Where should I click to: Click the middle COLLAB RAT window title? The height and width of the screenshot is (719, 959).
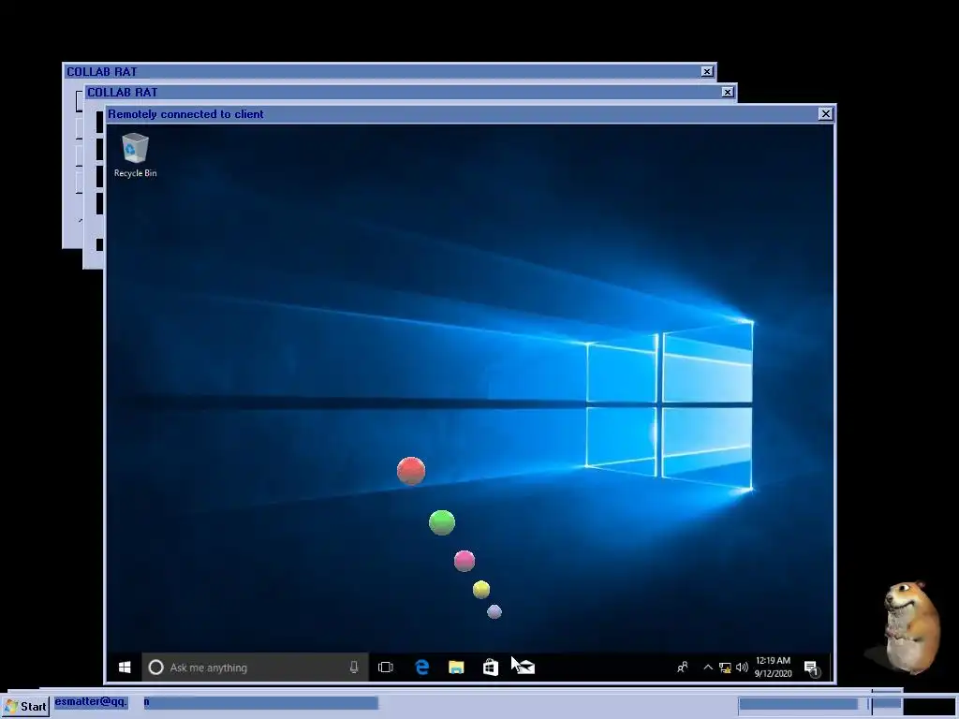coord(123,93)
